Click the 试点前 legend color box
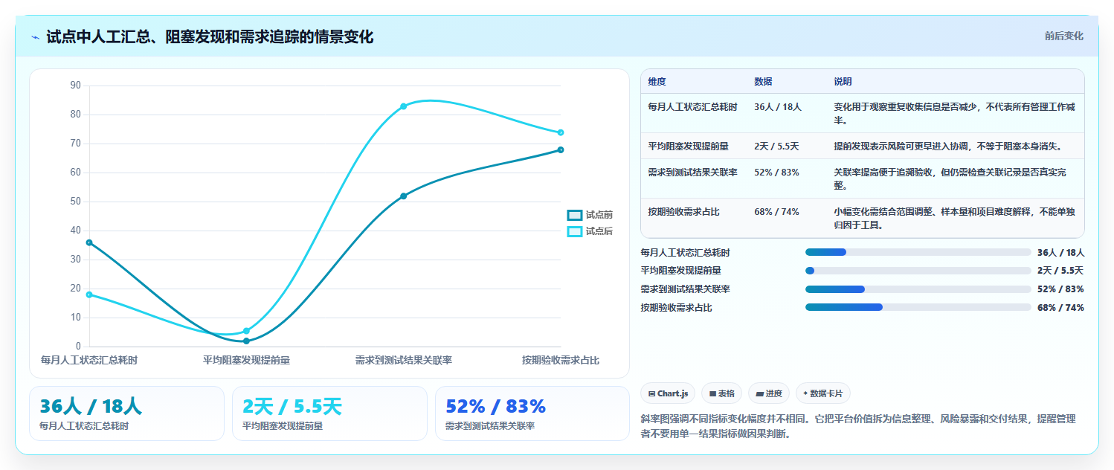Screen dimensions: 1114x470 pos(574,215)
